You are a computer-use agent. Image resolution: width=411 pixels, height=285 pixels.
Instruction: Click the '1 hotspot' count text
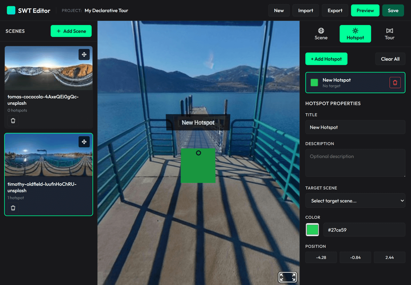click(16, 198)
